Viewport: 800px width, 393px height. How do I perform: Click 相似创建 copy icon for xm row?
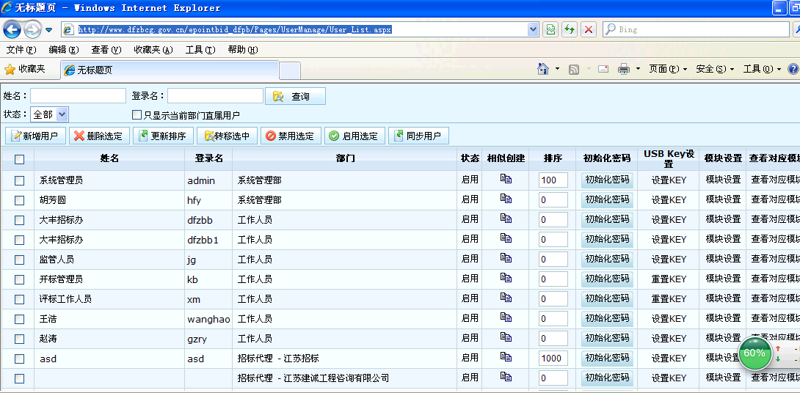coord(506,297)
